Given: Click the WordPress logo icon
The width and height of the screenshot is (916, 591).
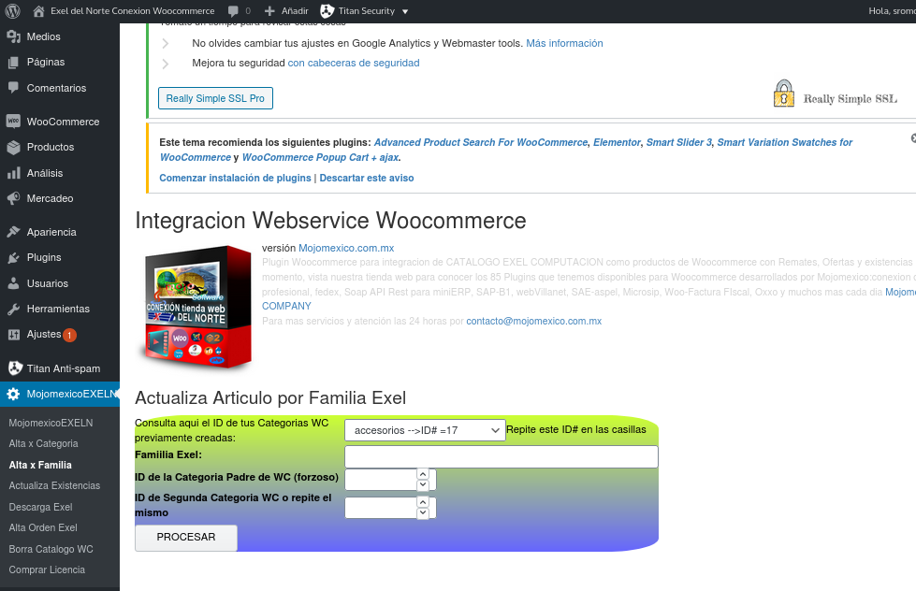Looking at the screenshot, I should [x=12, y=10].
